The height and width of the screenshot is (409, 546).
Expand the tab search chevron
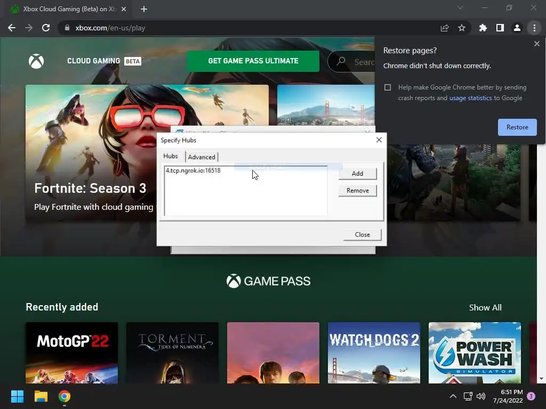pyautogui.click(x=460, y=7)
